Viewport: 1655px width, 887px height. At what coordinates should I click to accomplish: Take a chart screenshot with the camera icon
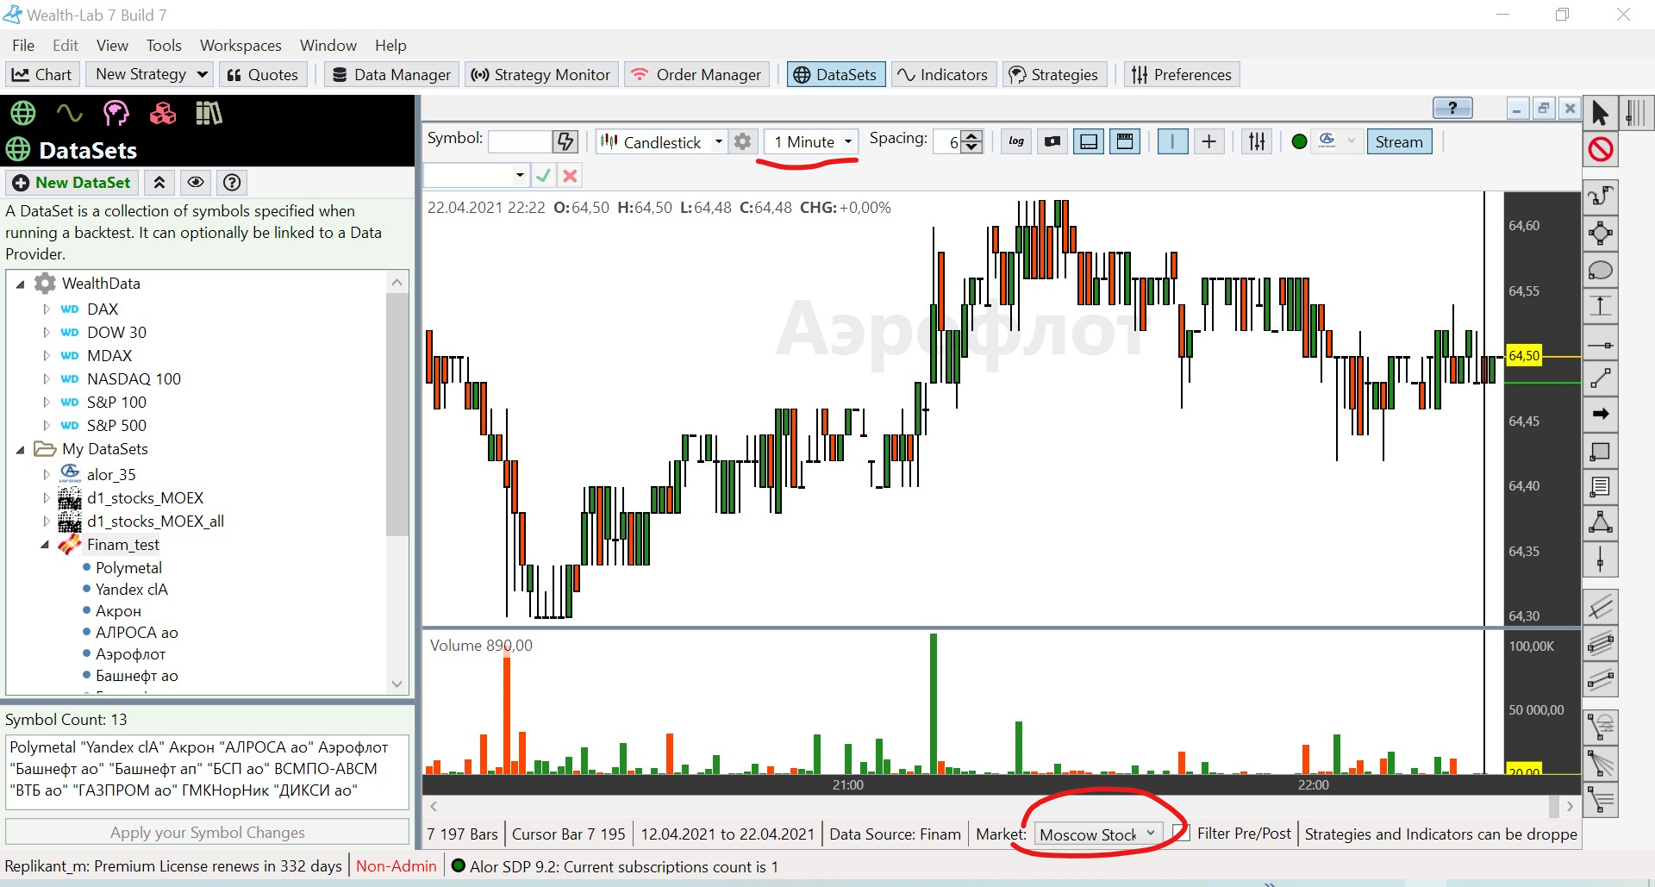pyautogui.click(x=1051, y=141)
